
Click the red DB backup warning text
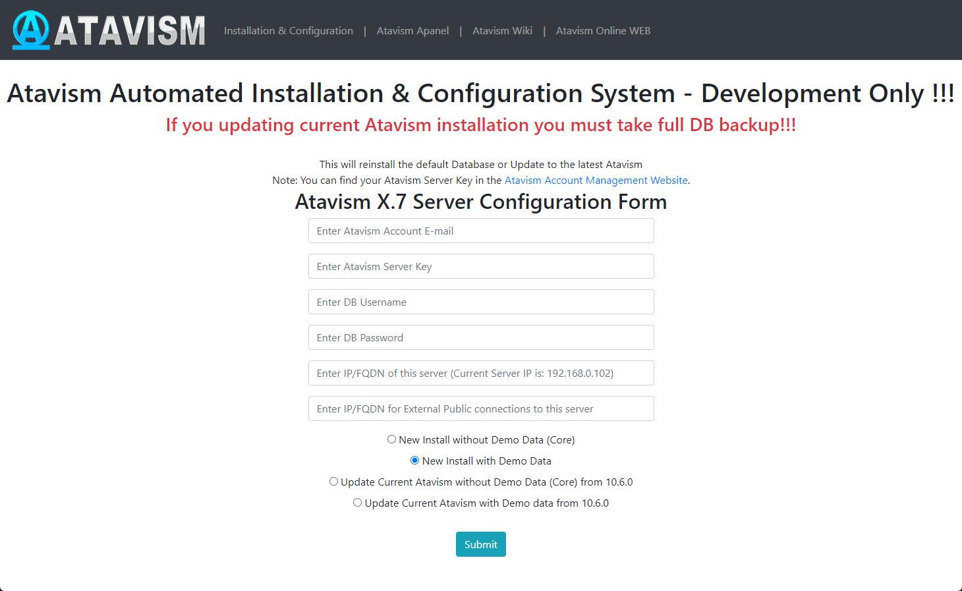coord(481,125)
